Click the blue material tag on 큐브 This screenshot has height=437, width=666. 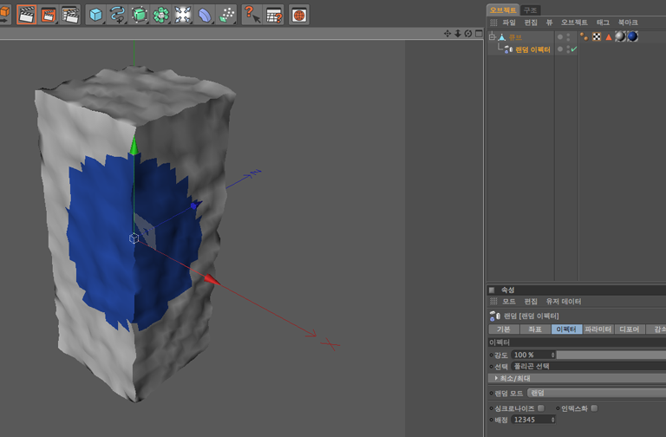pyautogui.click(x=632, y=36)
